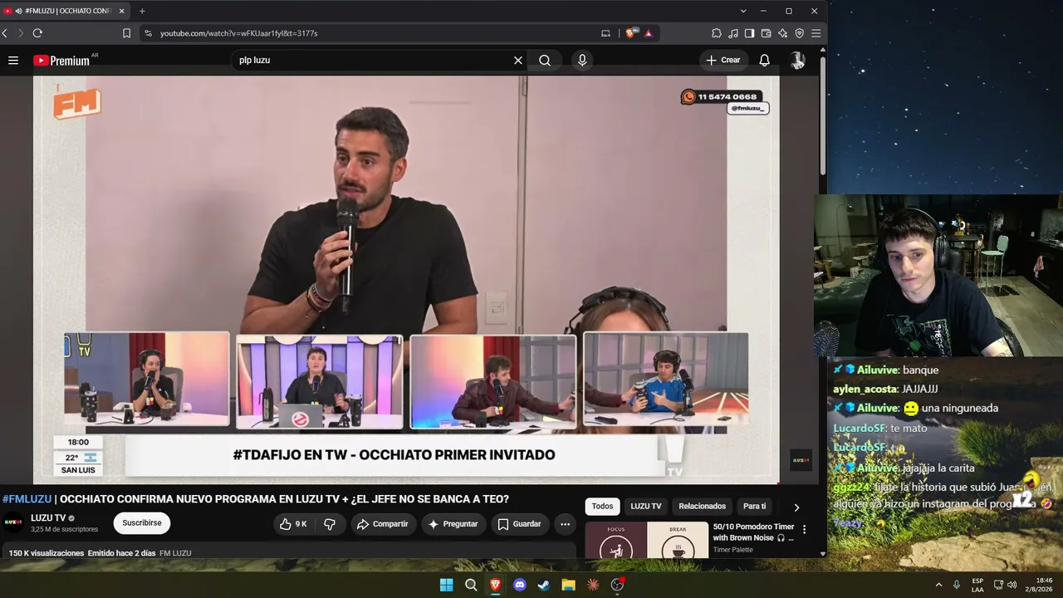Viewport: 1063px width, 598px height.
Task: Open site information icon in address bar
Action: click(148, 33)
